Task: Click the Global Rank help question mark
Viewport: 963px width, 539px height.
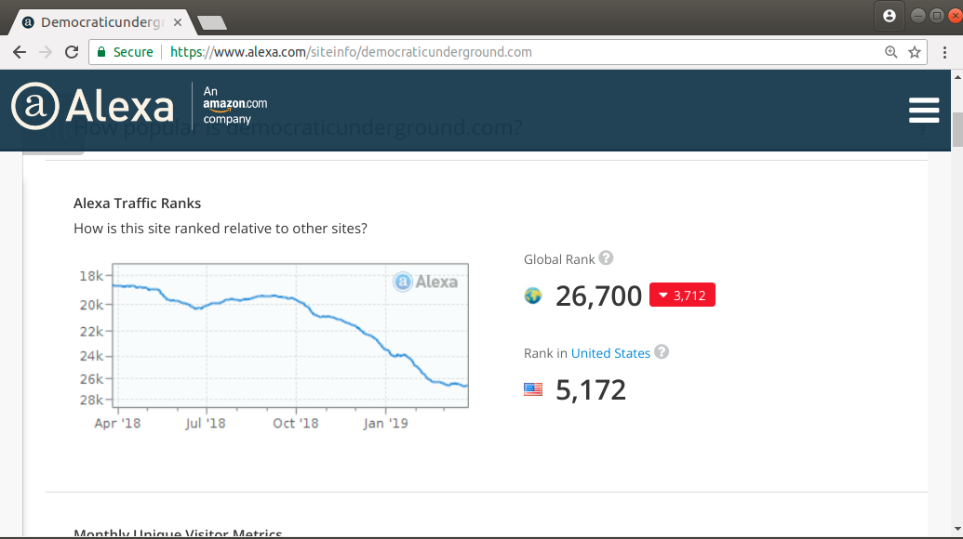Action: [606, 258]
